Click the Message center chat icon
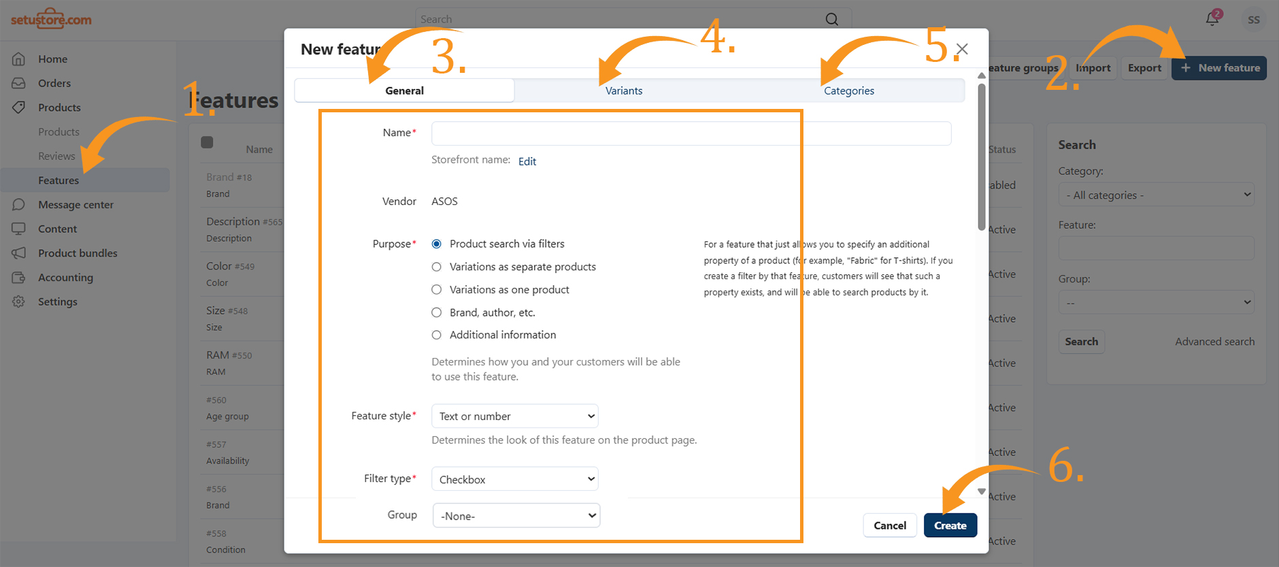 pyautogui.click(x=18, y=205)
